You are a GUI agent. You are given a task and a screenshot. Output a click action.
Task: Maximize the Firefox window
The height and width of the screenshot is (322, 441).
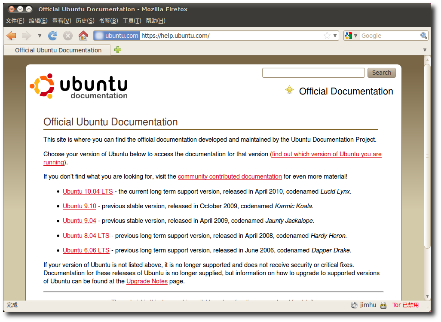click(29, 9)
